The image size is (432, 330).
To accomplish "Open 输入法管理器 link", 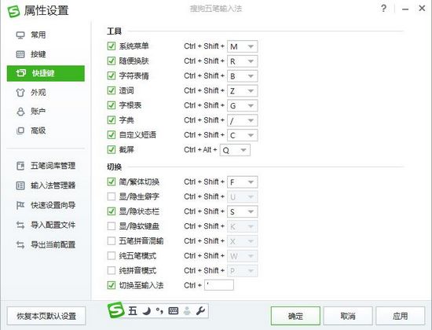I will point(53,185).
